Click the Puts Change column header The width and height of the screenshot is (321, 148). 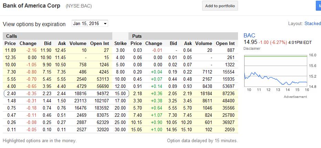tap(154, 43)
